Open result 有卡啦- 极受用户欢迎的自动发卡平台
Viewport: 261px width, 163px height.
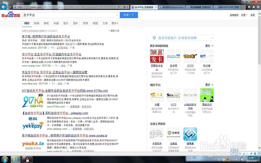[x=46, y=37]
